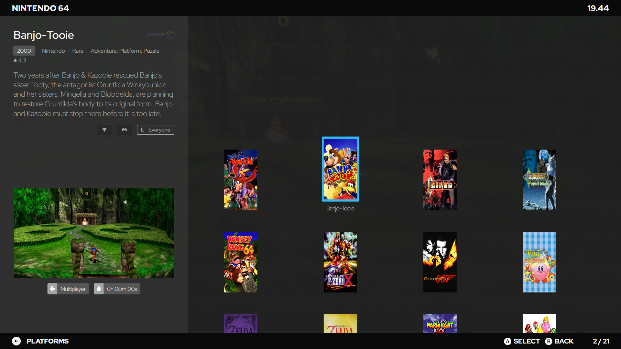Click the Multiplayer label

(73, 289)
